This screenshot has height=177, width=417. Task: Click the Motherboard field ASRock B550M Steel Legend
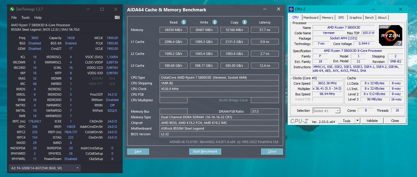(219, 128)
